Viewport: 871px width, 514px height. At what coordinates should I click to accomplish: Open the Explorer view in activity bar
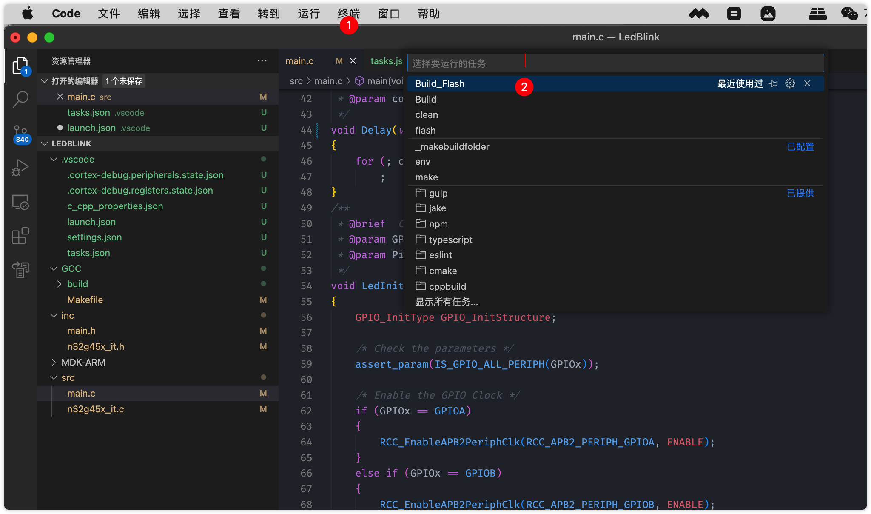tap(20, 66)
